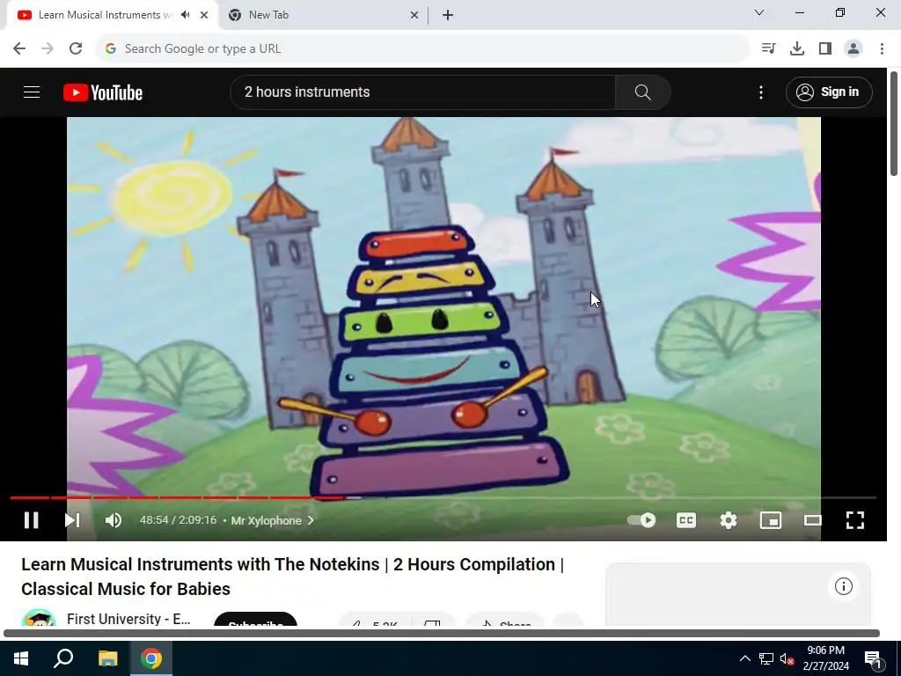Viewport: 901px width, 676px height.
Task: Click the vertical page scrollbar
Action: (x=894, y=123)
